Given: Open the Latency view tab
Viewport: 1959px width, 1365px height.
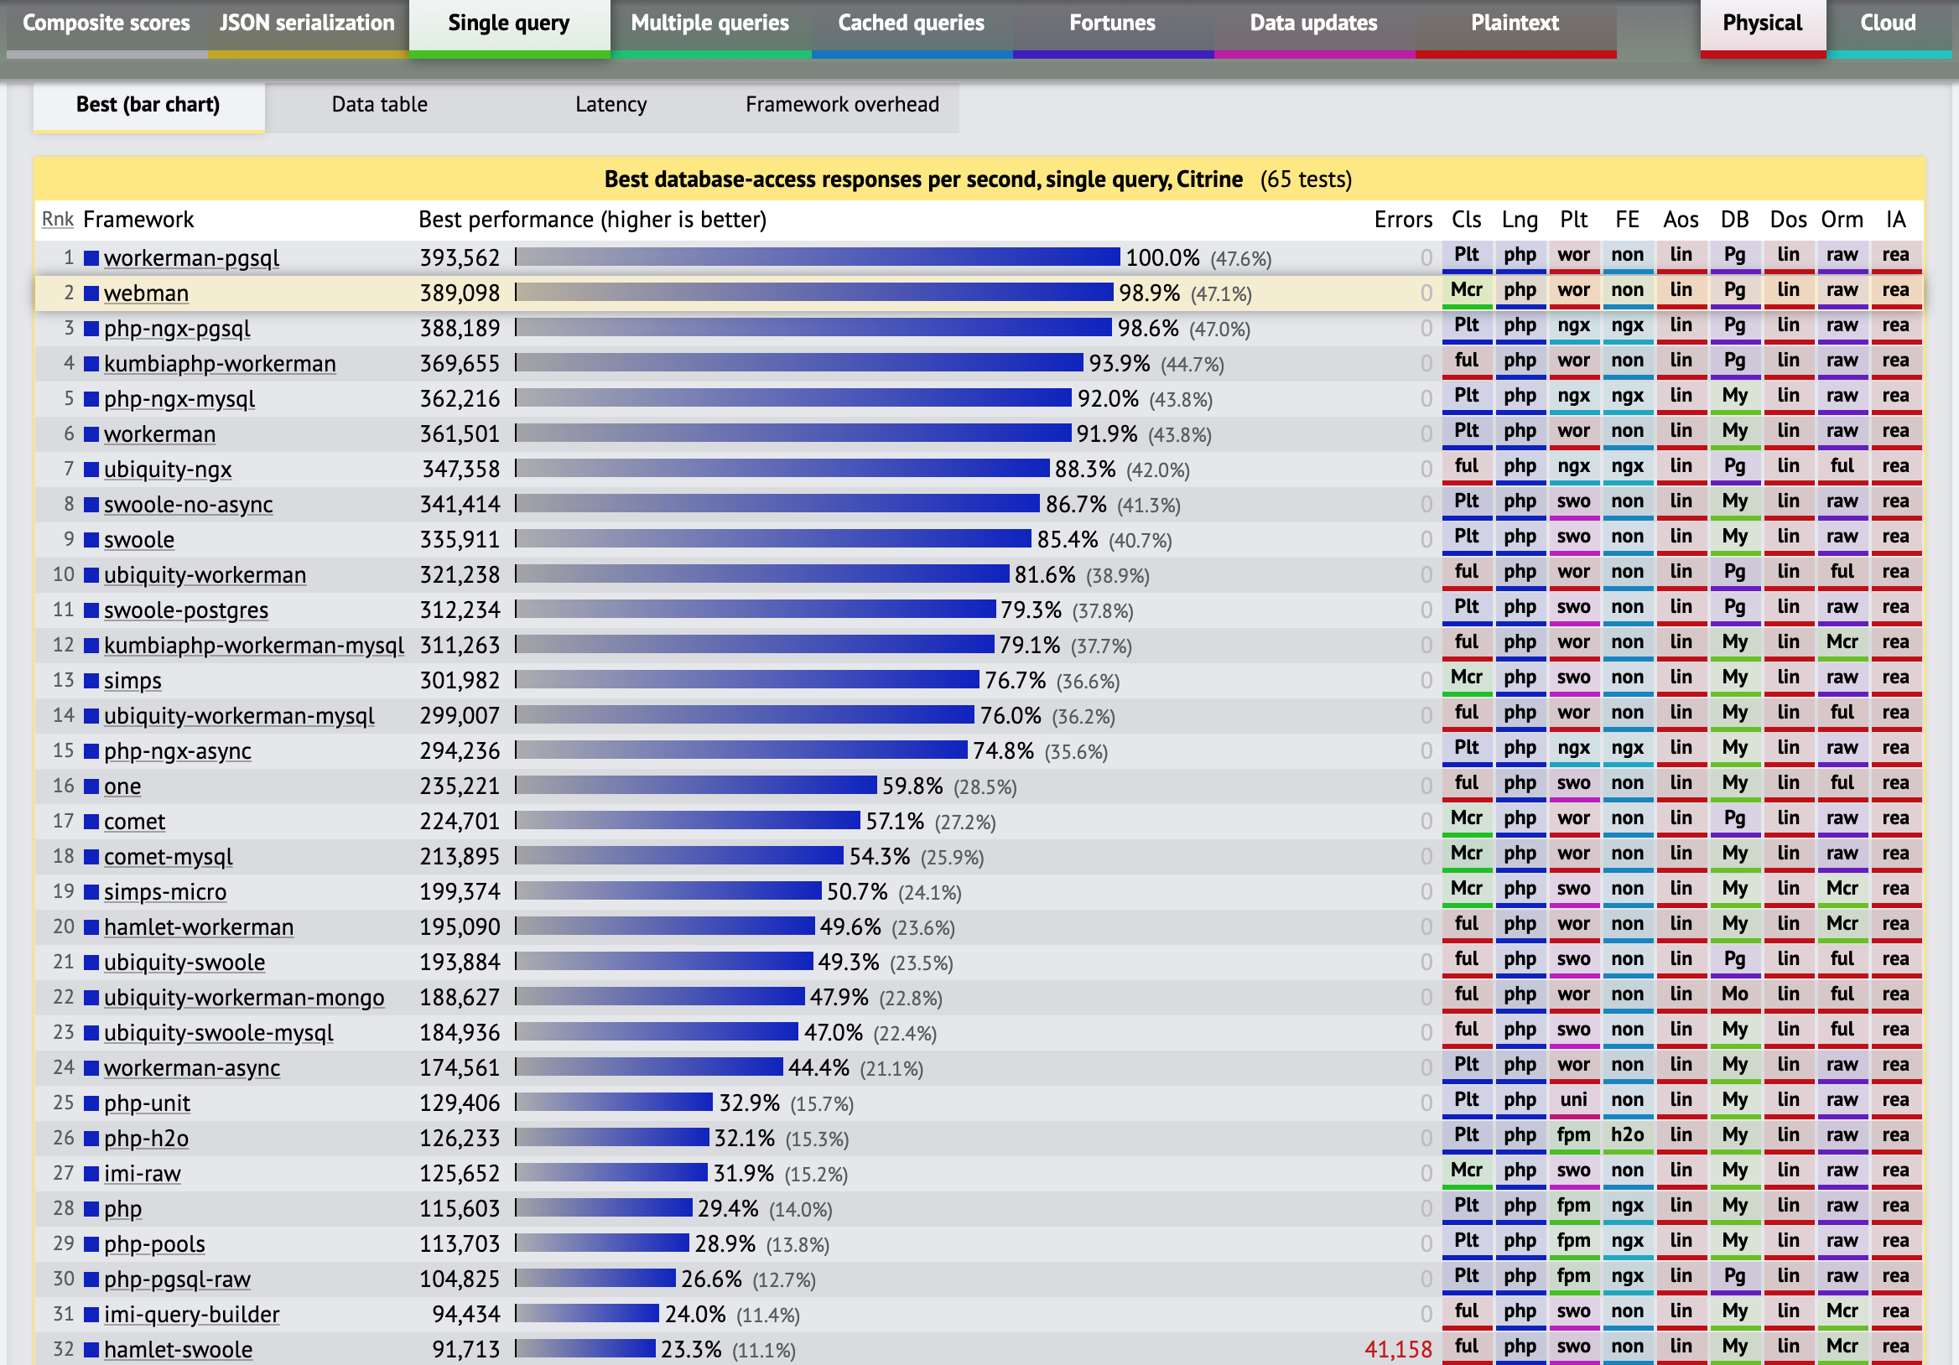Looking at the screenshot, I should tap(610, 105).
